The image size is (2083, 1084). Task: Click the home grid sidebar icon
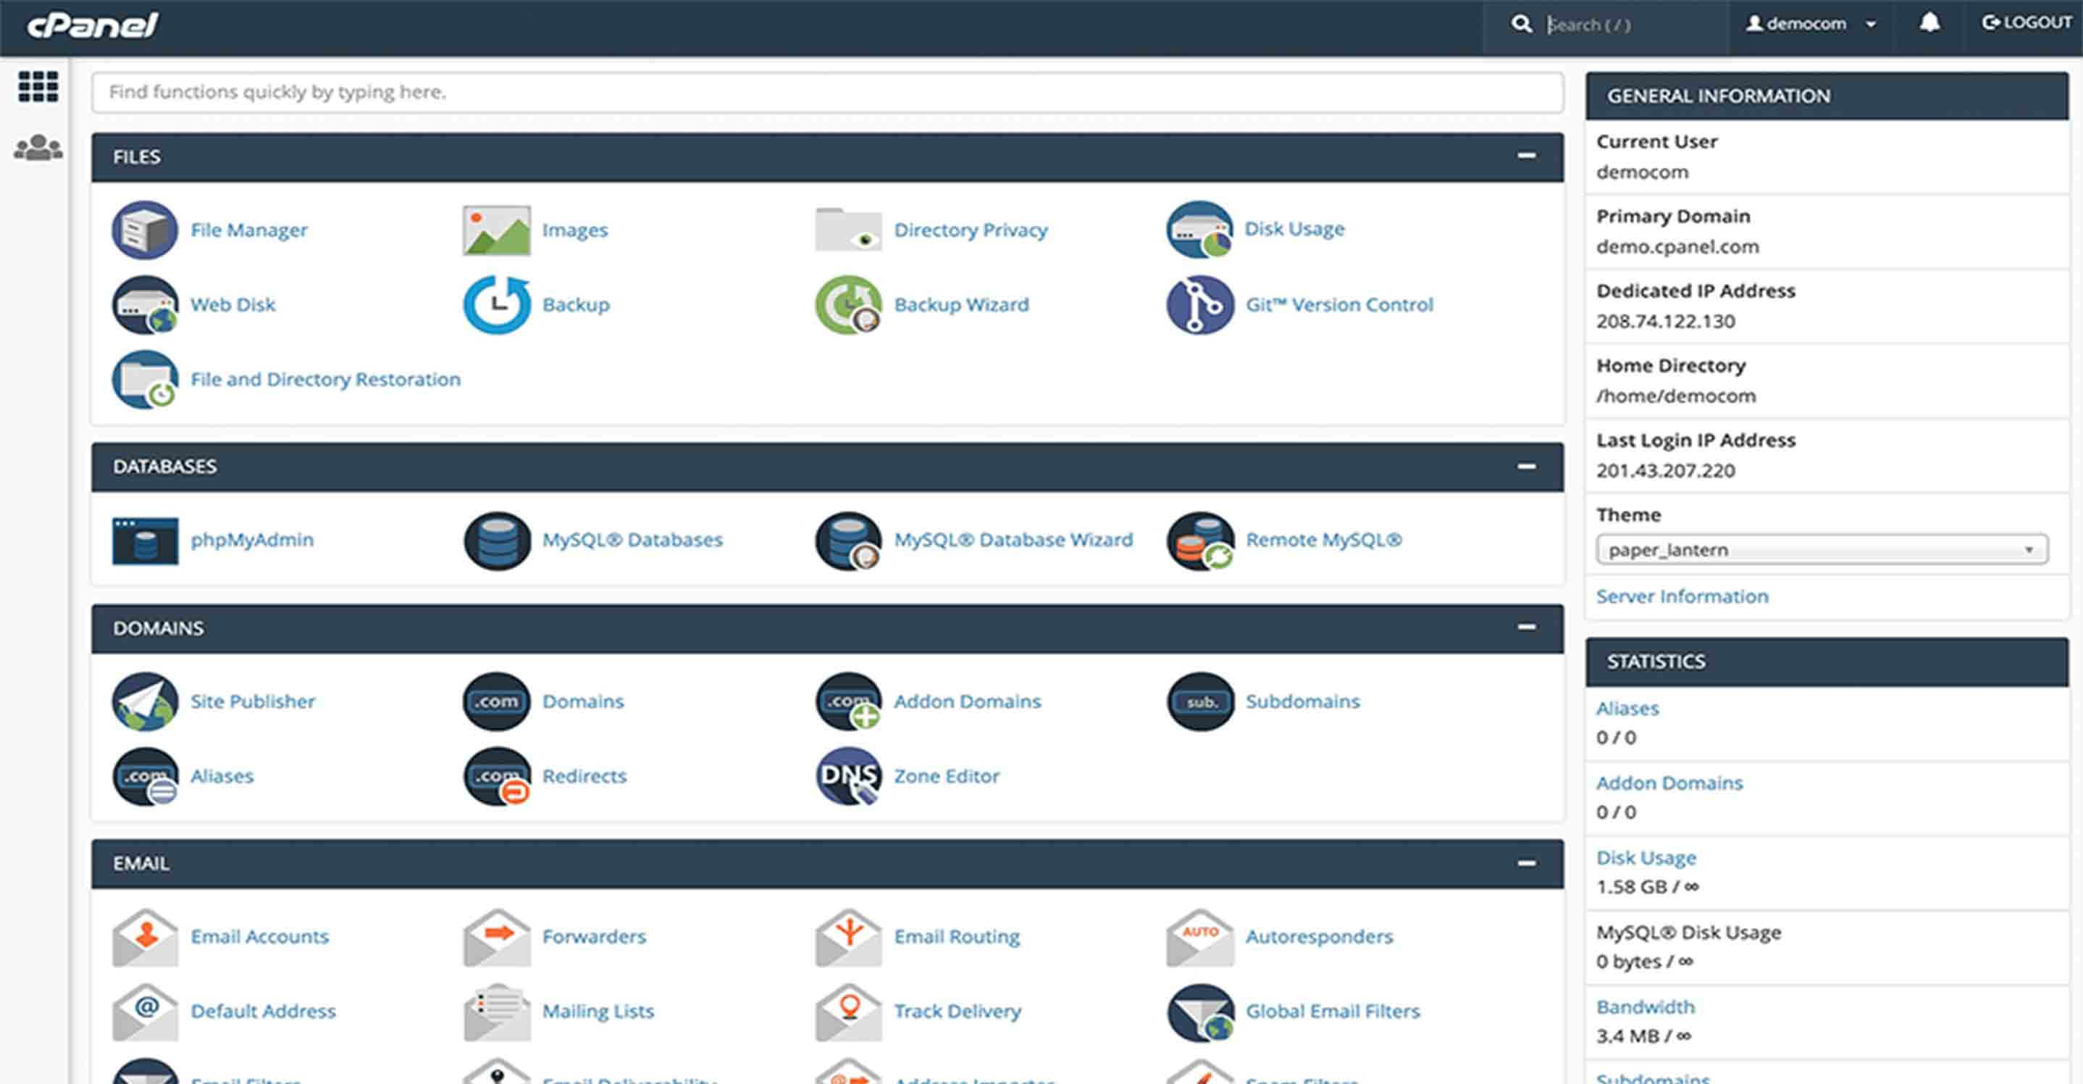pos(38,86)
